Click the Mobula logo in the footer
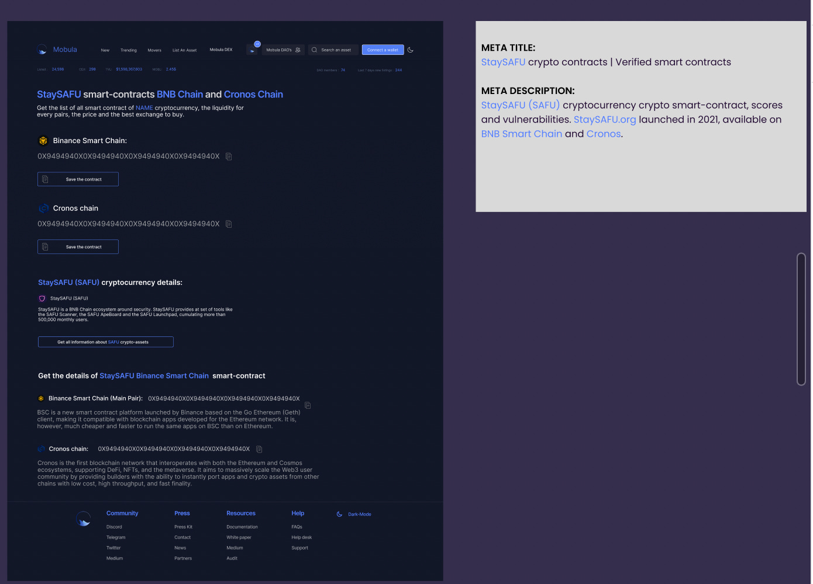Viewport: 813px width, 584px height. (84, 519)
